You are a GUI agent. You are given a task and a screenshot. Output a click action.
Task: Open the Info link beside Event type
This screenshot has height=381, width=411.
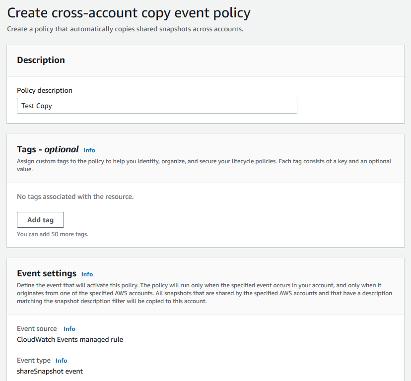[x=61, y=360]
